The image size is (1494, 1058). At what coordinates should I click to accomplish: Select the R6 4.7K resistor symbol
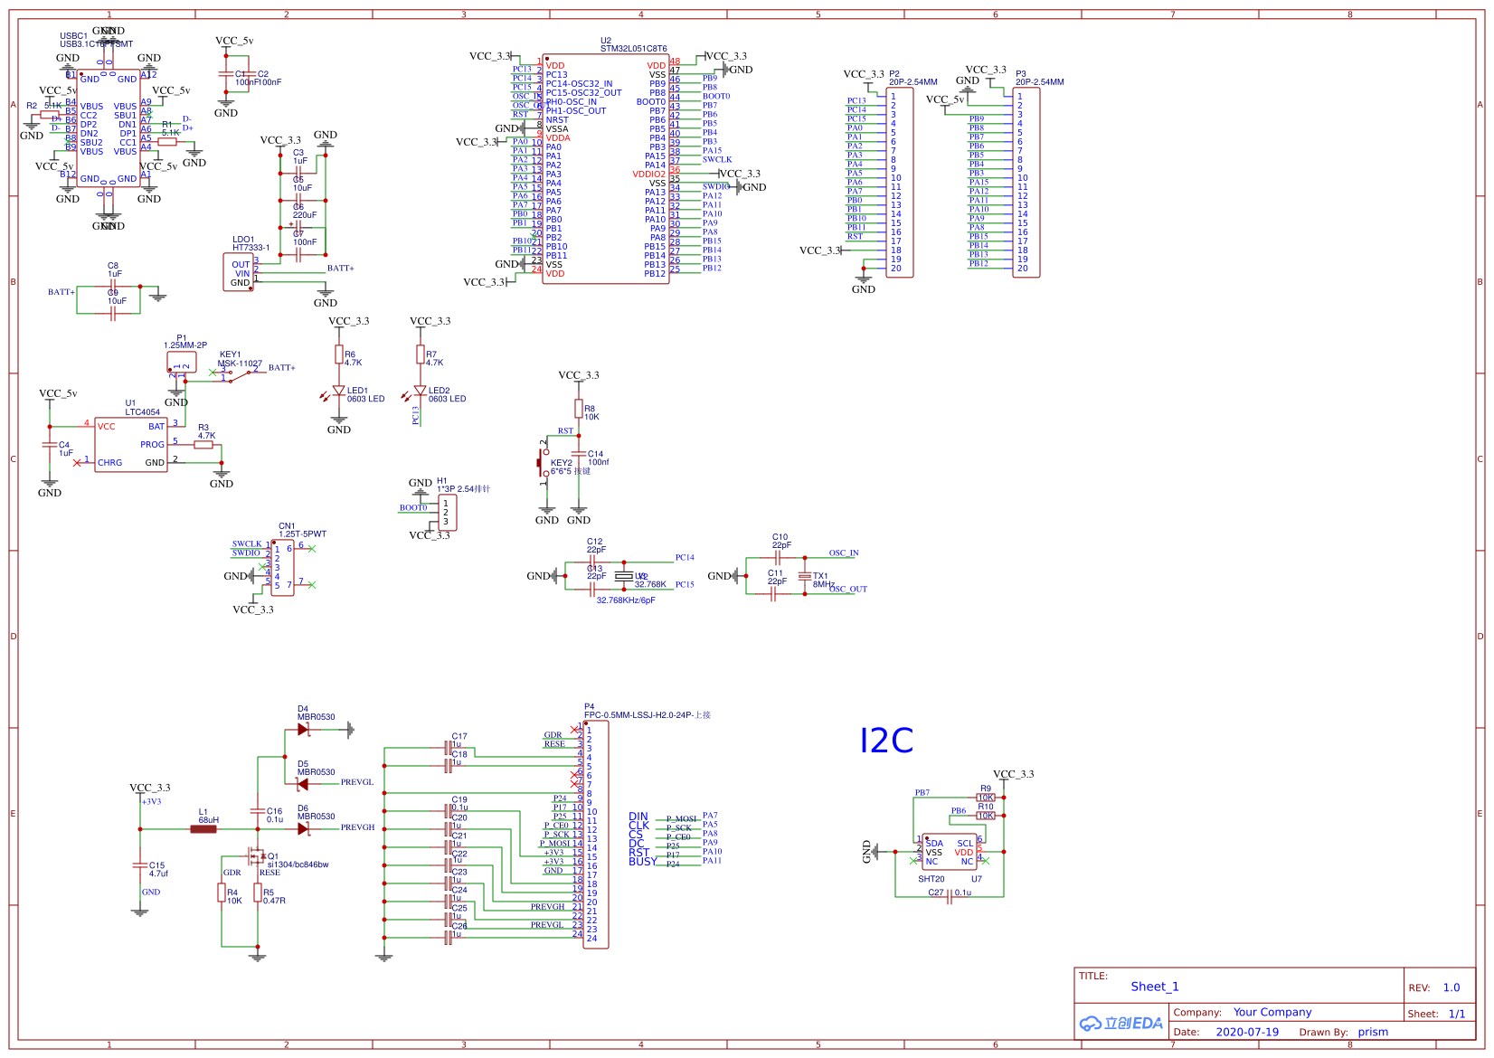339,354
